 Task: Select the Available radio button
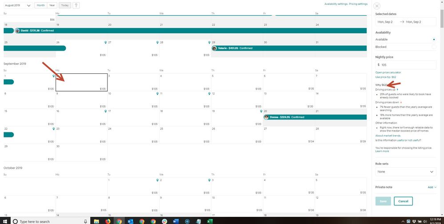coord(434,40)
